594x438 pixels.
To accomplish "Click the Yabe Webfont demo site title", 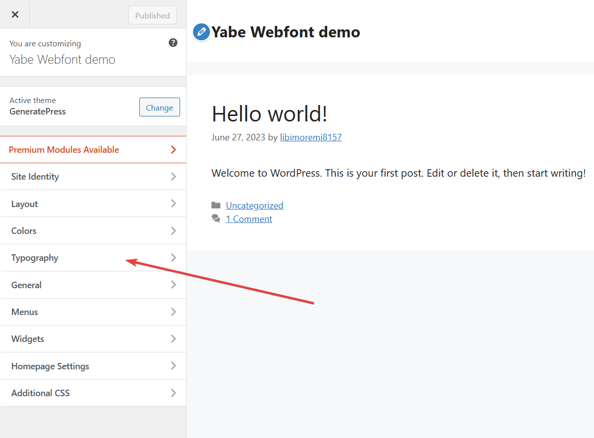I will pyautogui.click(x=286, y=32).
